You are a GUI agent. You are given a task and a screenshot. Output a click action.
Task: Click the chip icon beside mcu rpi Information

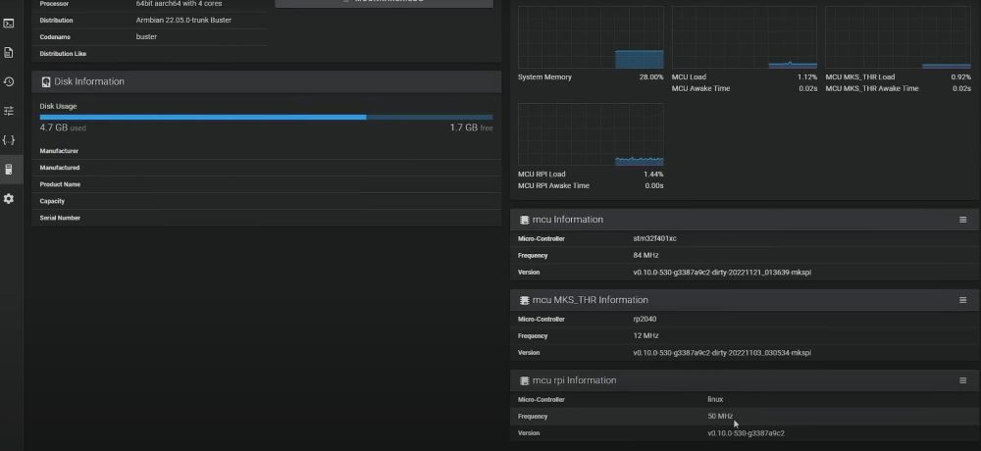pos(524,381)
